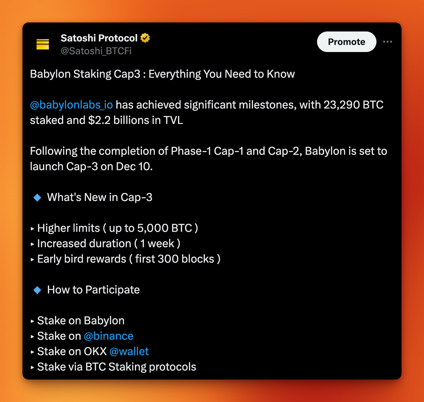Screen dimensions: 424x402
Task: Click the triangle bullet before Stake on Babylon
Action: click(32, 321)
